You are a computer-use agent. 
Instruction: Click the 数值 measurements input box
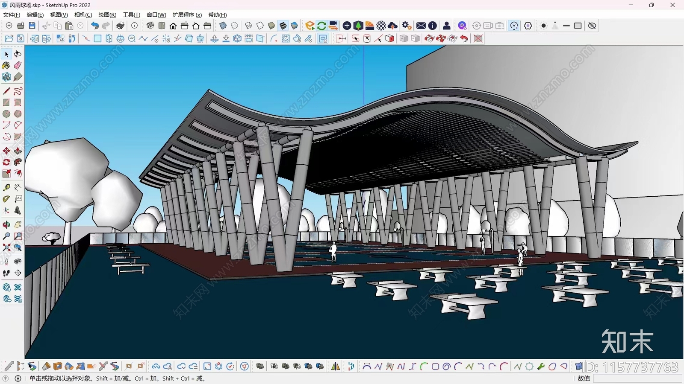click(637, 378)
